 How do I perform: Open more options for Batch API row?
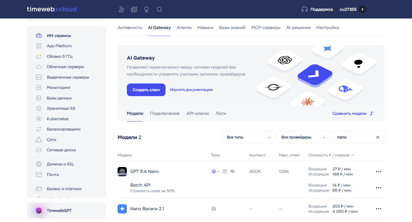point(378,188)
